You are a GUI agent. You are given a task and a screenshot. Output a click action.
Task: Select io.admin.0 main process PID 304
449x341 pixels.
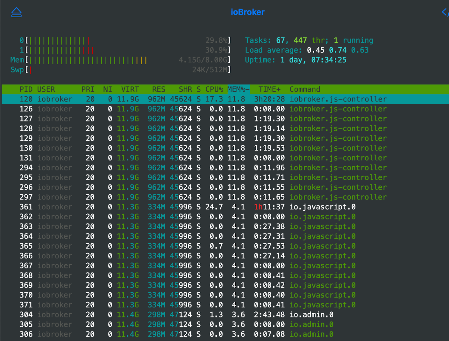coord(225,315)
